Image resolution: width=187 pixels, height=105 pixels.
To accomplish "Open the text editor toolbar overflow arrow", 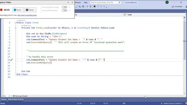I will (x=106, y=7).
